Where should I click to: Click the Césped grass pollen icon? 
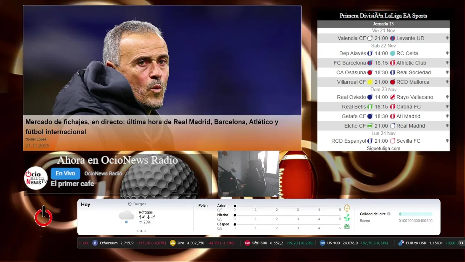(347, 226)
